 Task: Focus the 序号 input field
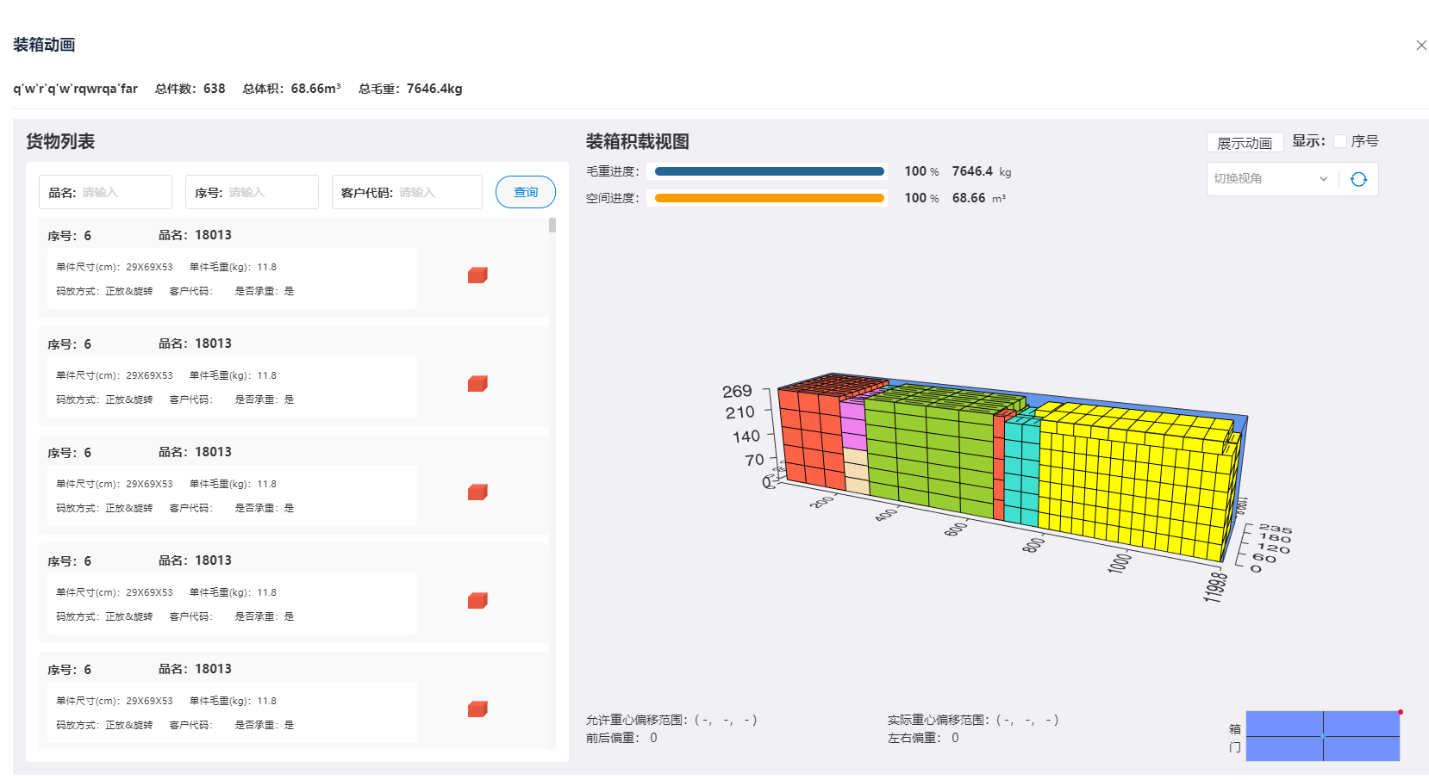tap(269, 192)
